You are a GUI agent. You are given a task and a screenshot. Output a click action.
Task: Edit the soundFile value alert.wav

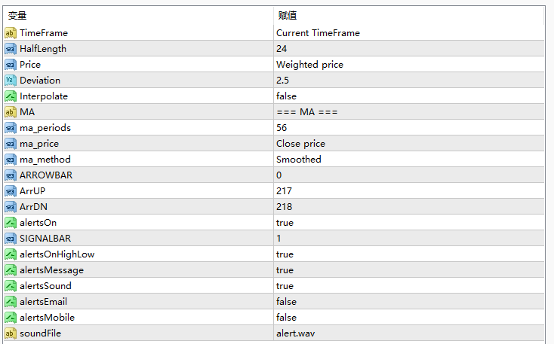(x=295, y=333)
